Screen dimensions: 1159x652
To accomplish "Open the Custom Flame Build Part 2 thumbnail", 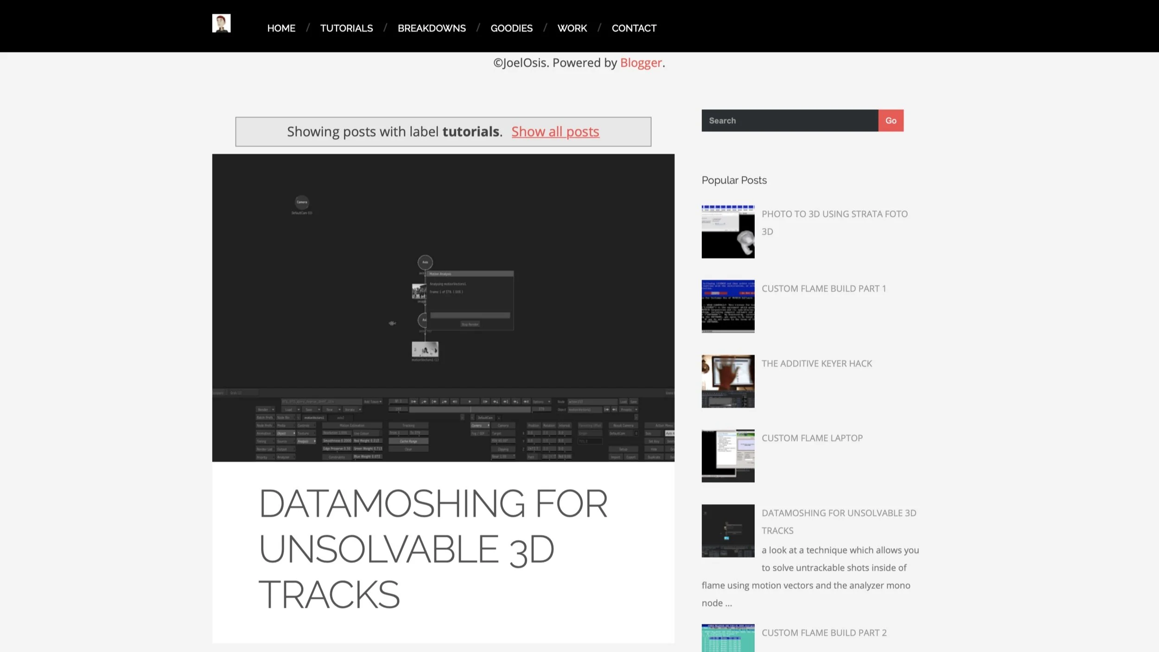I will (728, 639).
